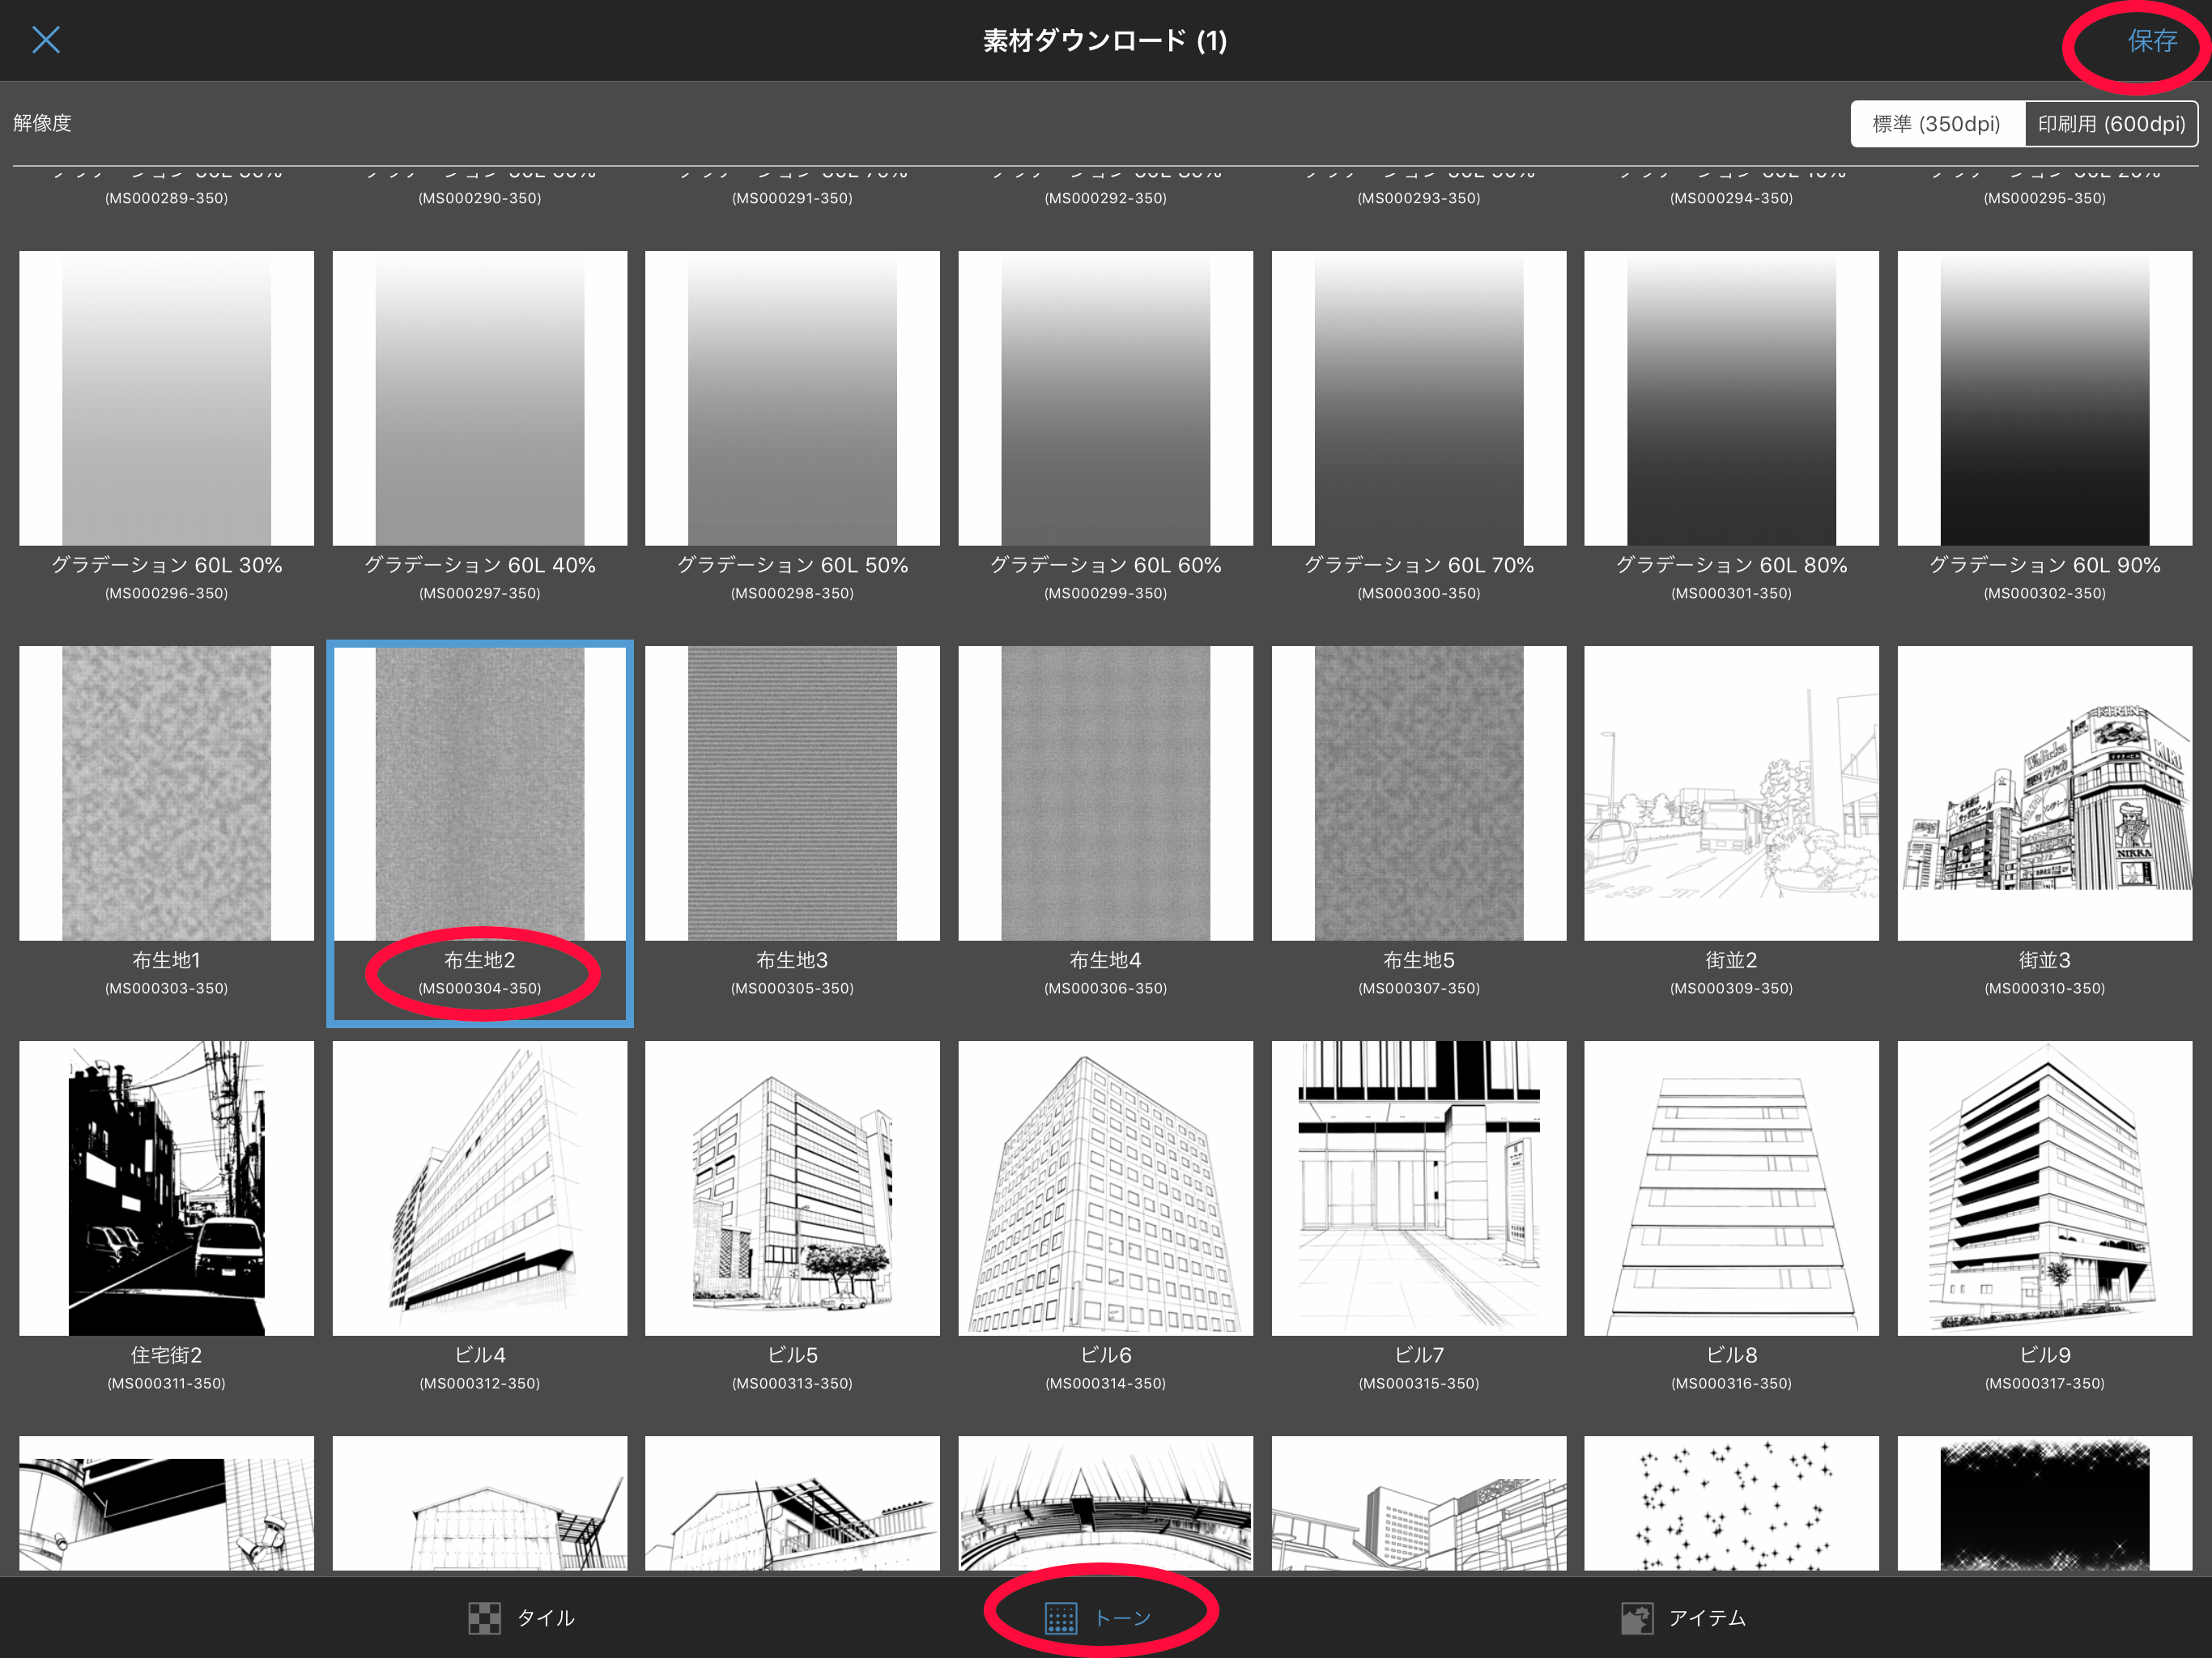Click the code (MS000289-350)
Image resolution: width=2212 pixels, height=1658 pixels.
click(166, 198)
